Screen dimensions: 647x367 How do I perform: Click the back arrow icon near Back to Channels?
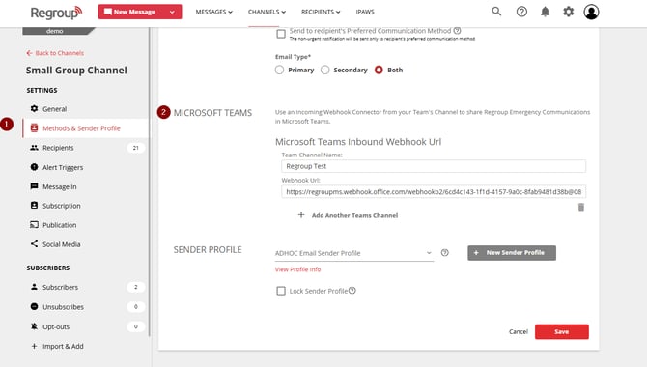pyautogui.click(x=29, y=53)
